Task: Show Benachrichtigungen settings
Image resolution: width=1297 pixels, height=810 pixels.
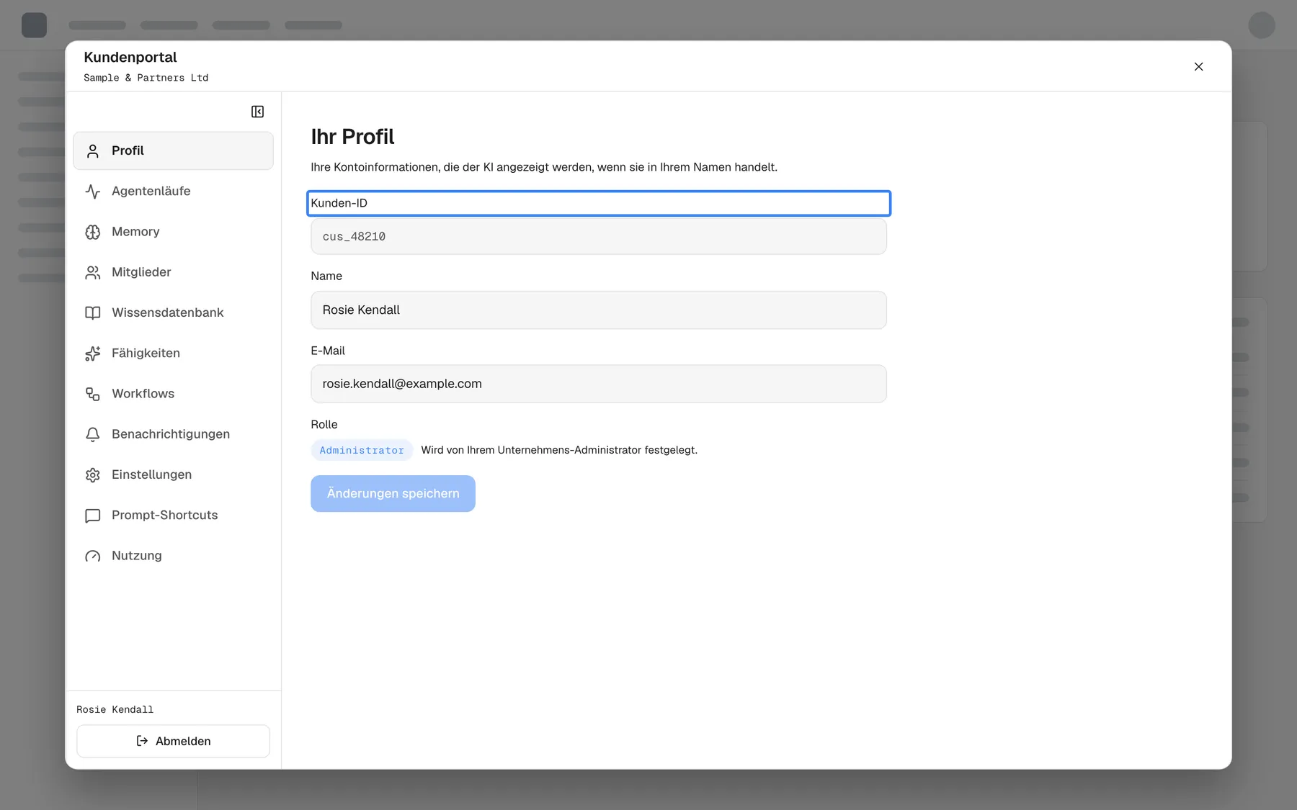Action: pos(173,434)
